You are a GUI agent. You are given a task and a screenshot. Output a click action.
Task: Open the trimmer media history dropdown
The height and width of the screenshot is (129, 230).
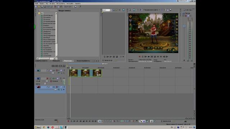[111, 10]
